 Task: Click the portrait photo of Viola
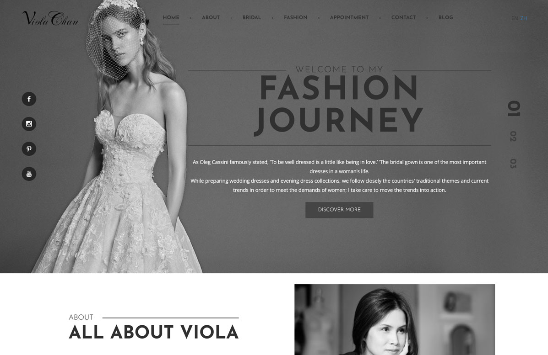(395, 319)
